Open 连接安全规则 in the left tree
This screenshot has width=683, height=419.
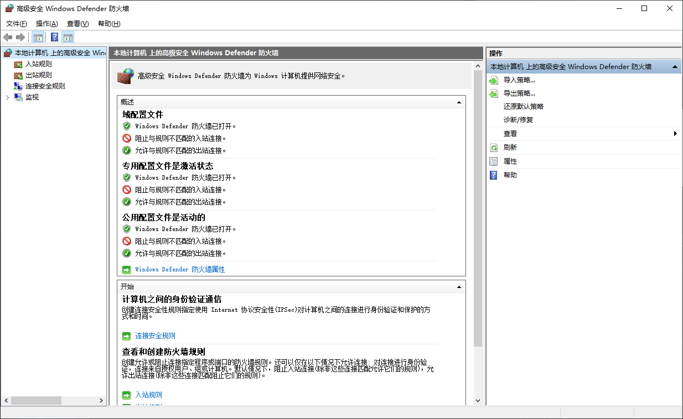[45, 86]
